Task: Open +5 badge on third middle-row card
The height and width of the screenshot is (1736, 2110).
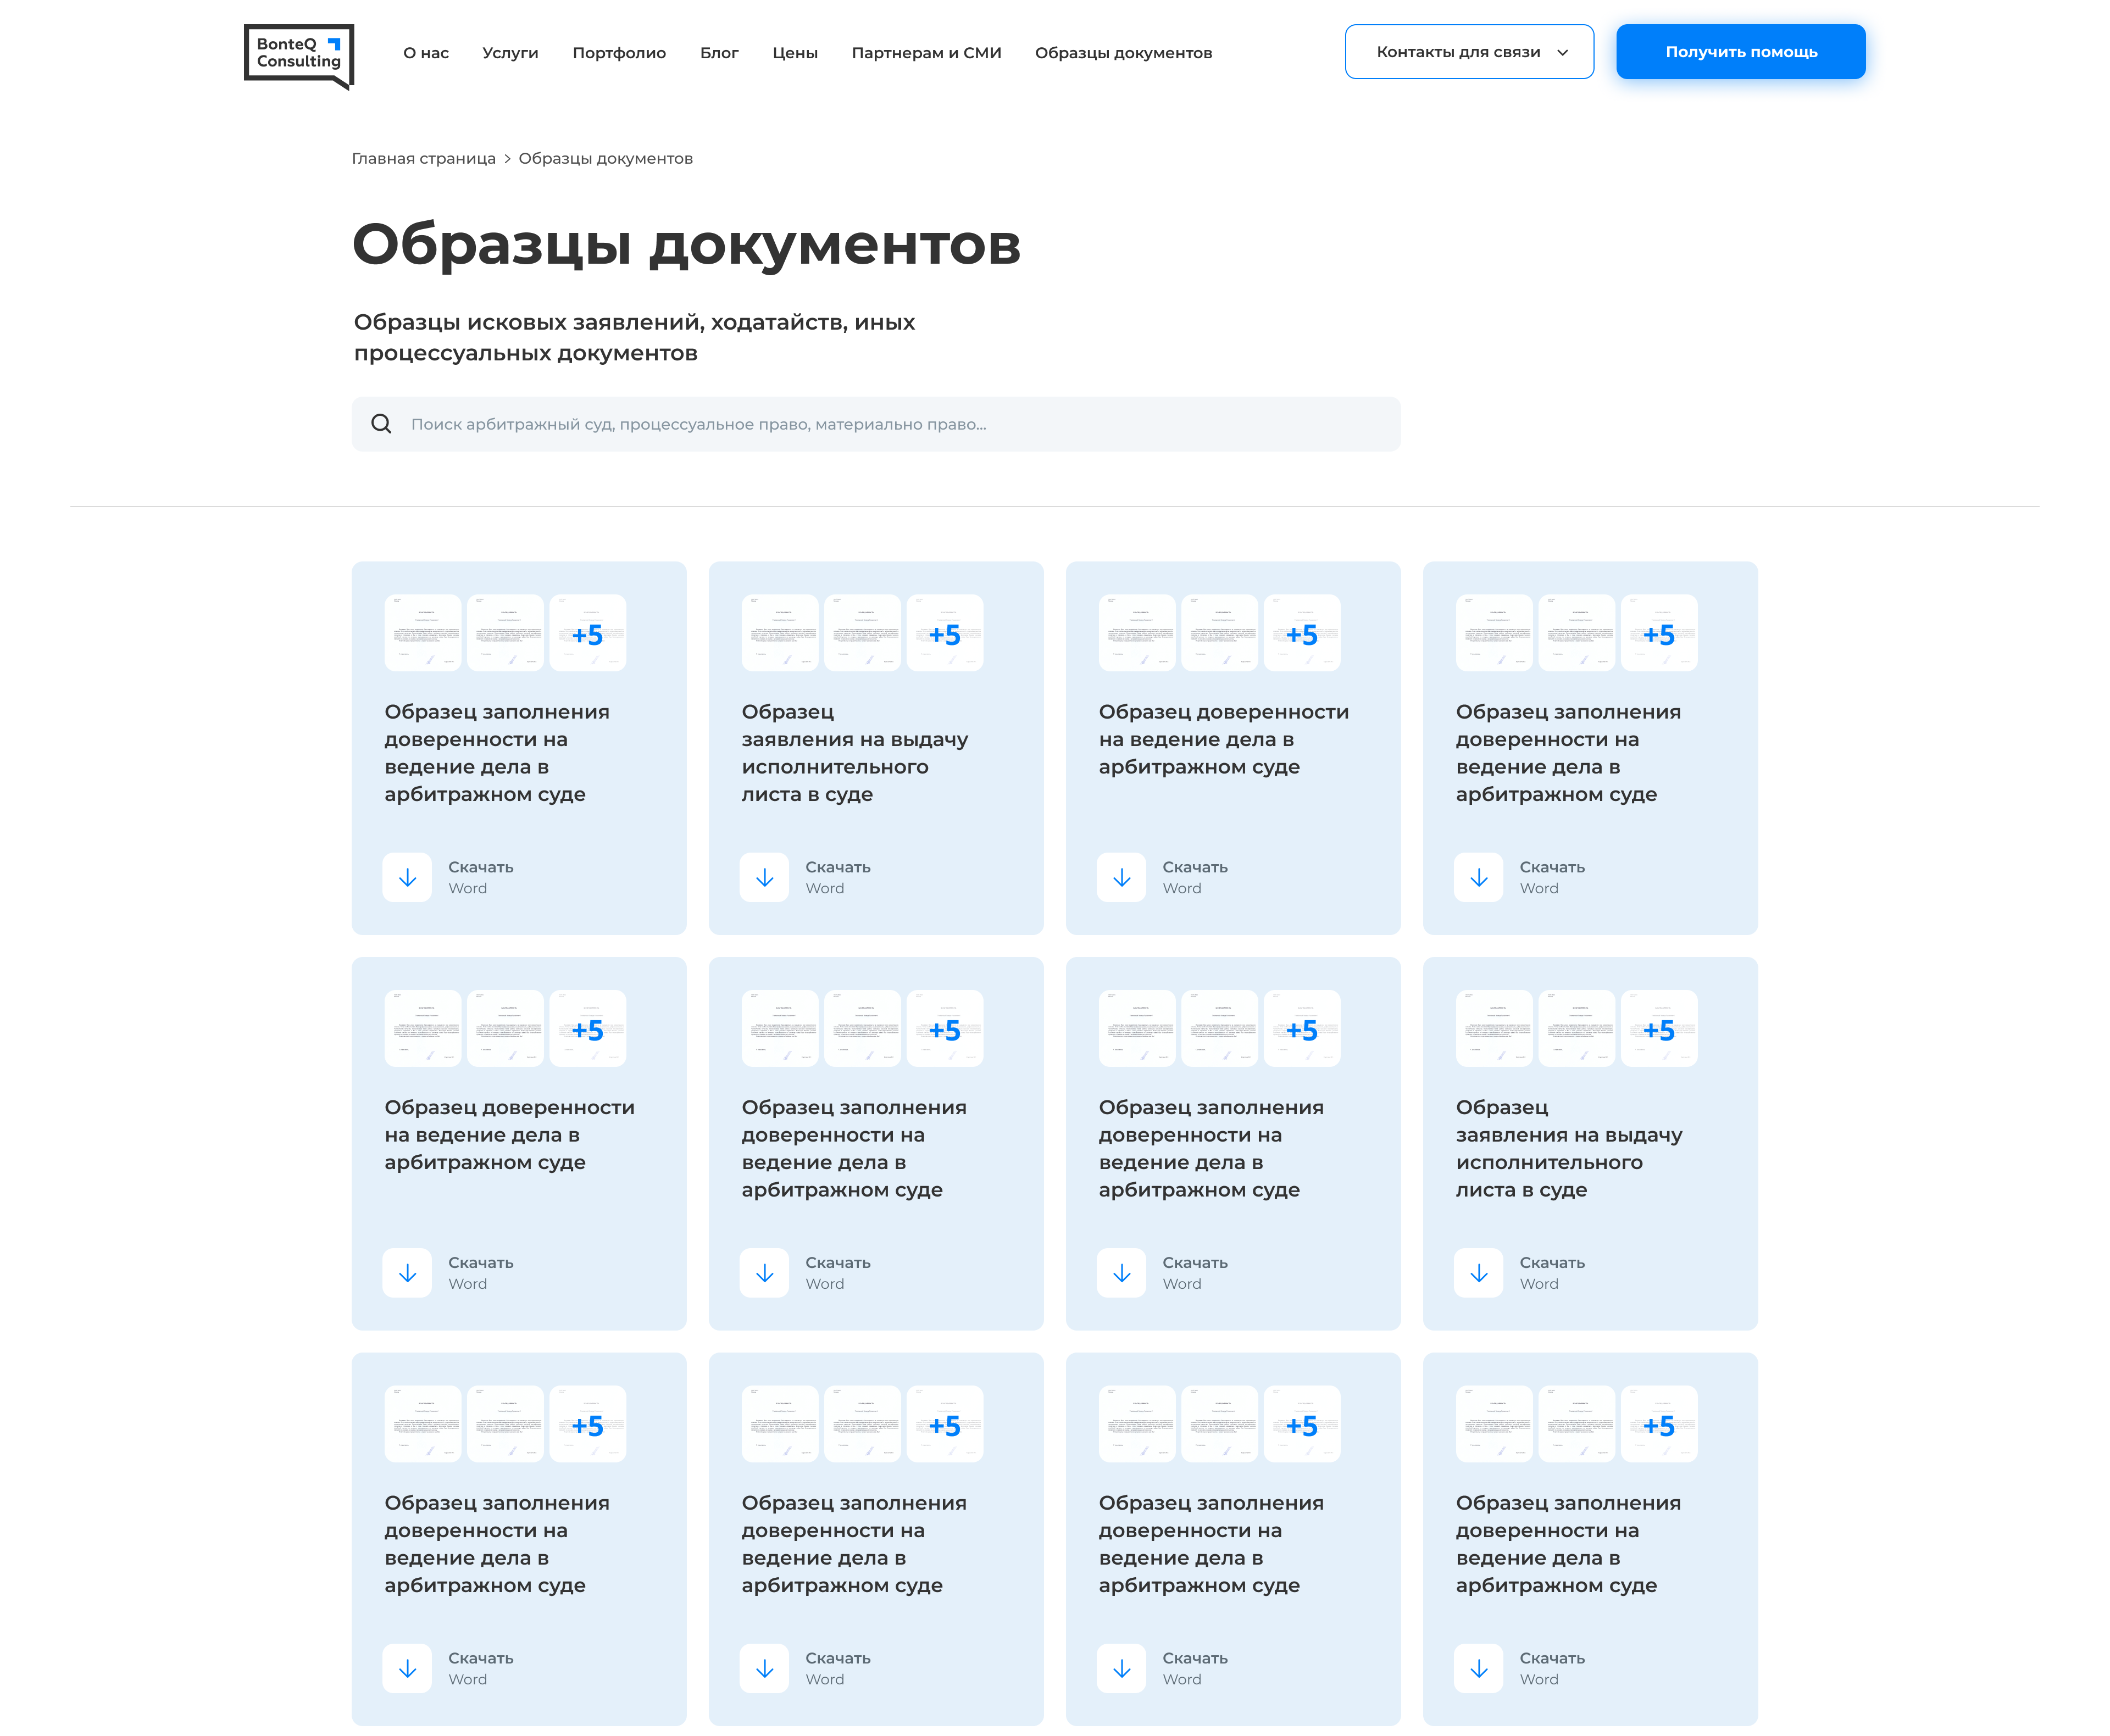Action: [x=1302, y=1029]
